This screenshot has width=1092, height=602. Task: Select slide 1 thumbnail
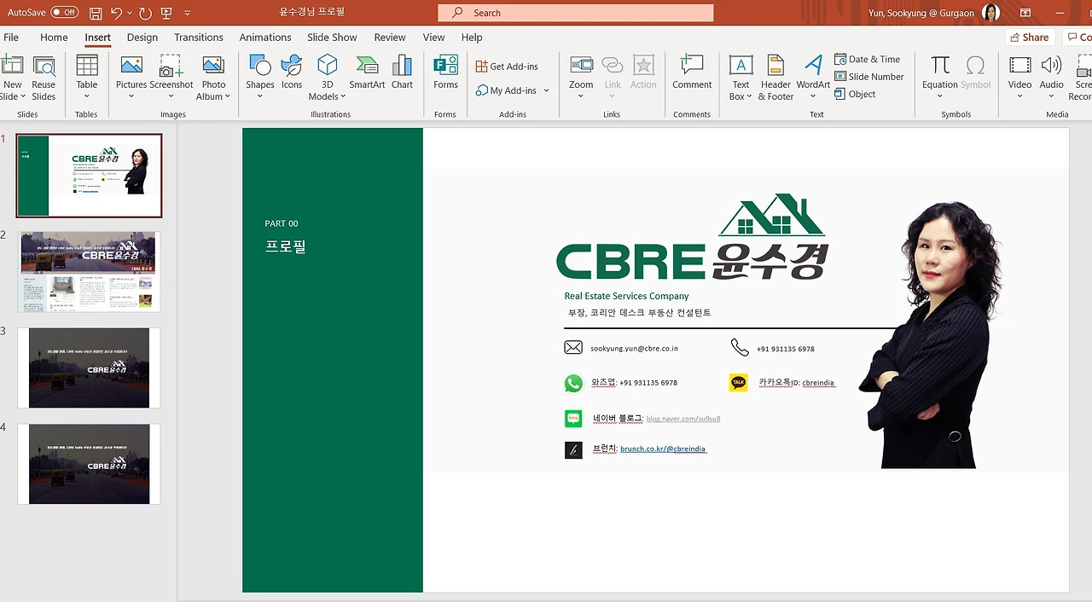pyautogui.click(x=89, y=176)
